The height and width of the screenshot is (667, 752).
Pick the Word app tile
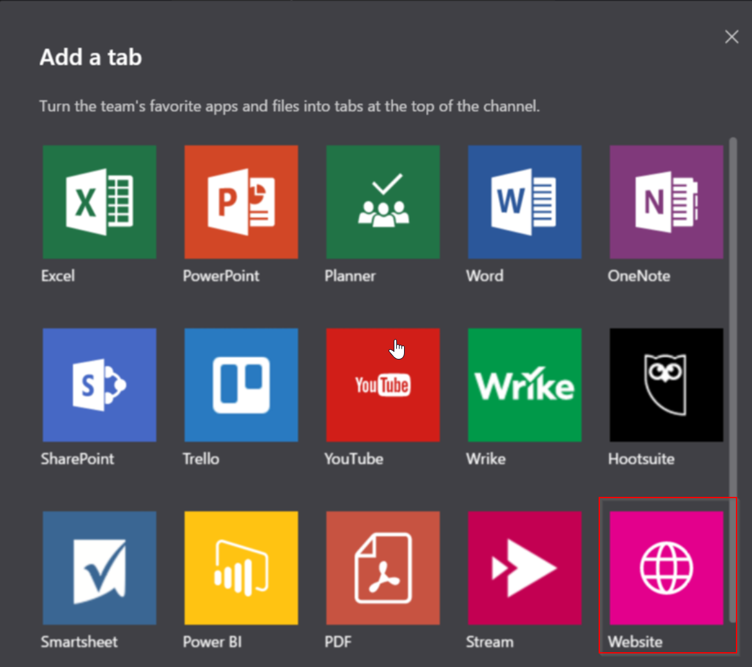pos(525,202)
